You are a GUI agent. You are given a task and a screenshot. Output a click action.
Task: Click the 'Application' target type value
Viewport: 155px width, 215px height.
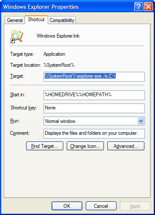54,54
